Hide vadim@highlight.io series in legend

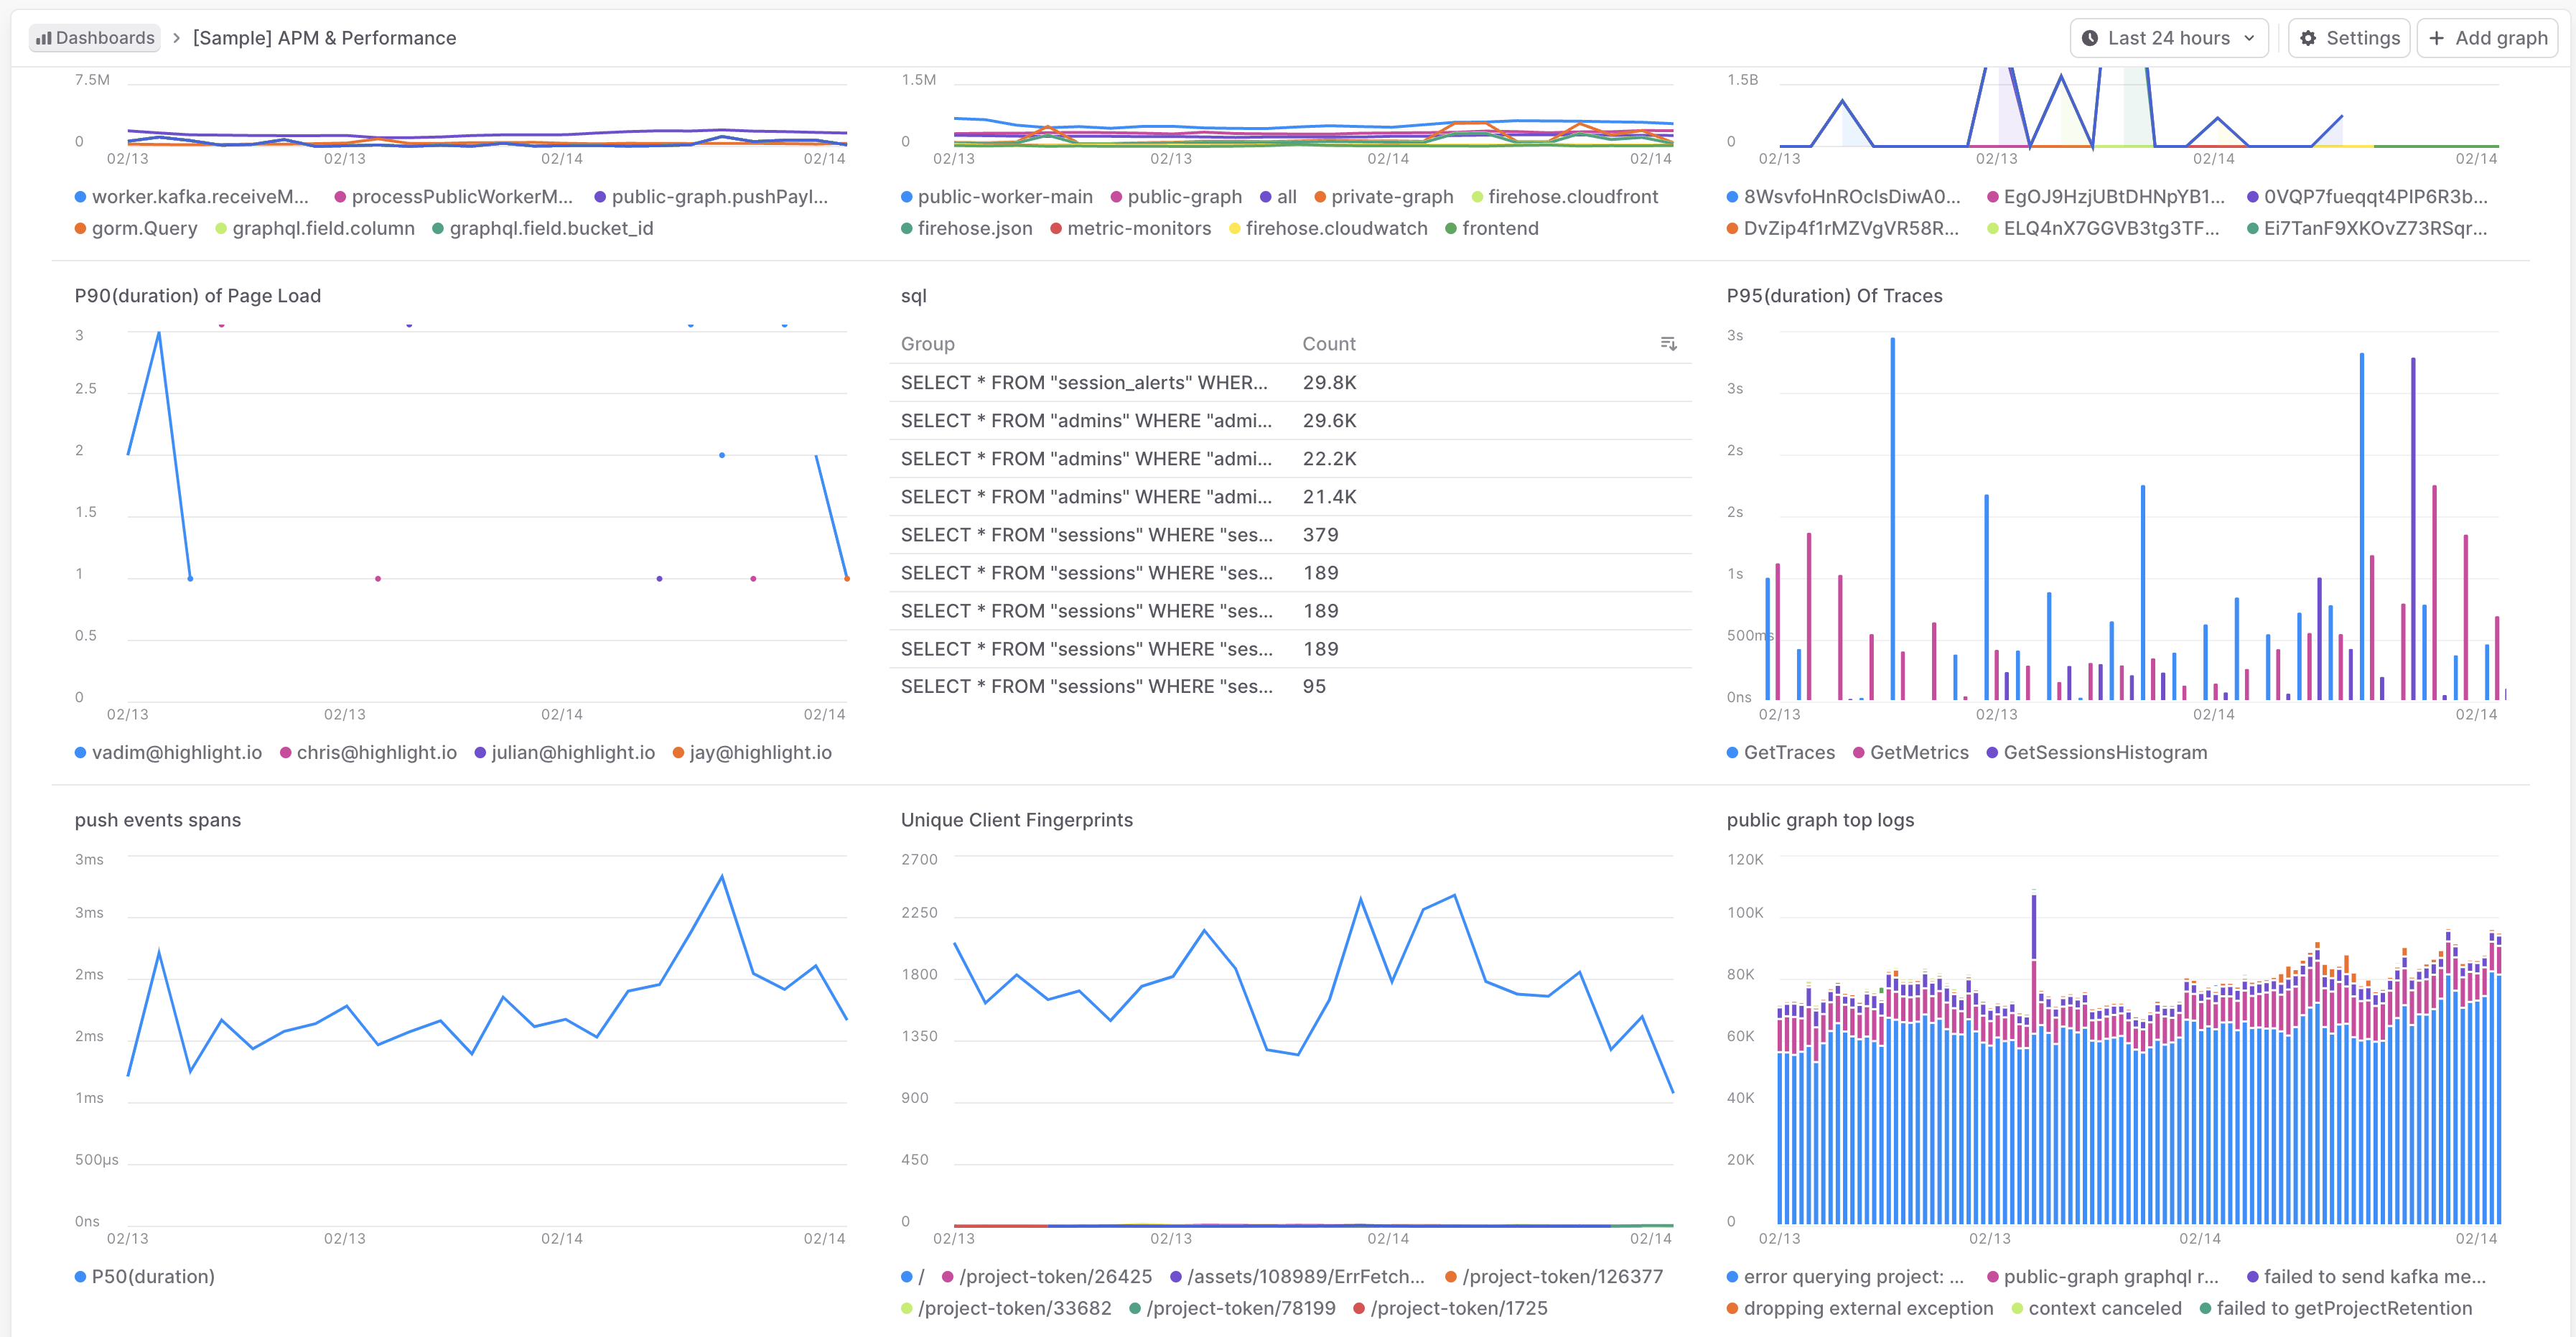[176, 753]
